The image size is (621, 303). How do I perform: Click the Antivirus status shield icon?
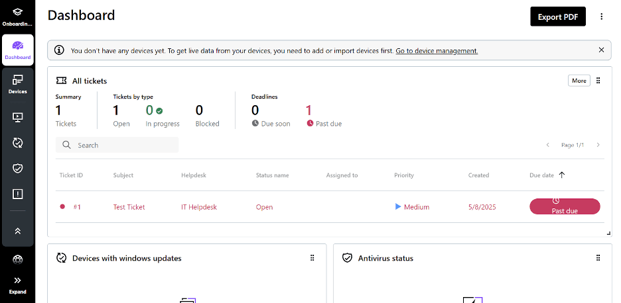pos(348,258)
